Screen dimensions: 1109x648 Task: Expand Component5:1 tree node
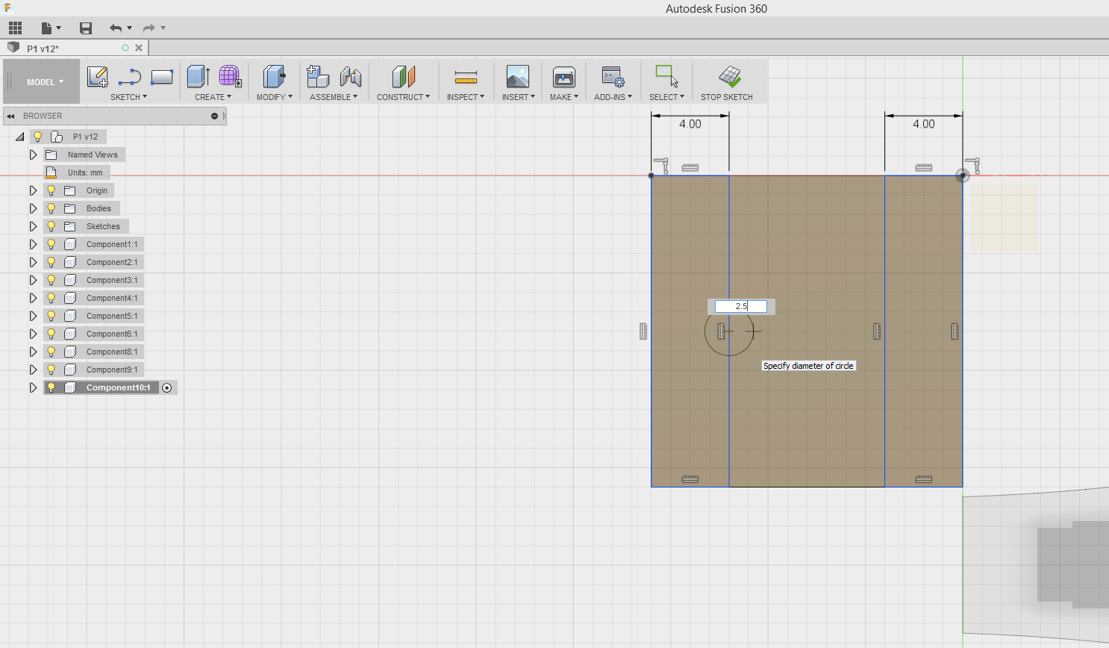point(33,316)
